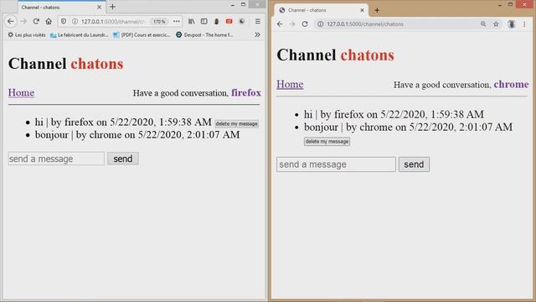The width and height of the screenshot is (536, 302).
Task: Open a new tab in Firefox
Action: (113, 7)
